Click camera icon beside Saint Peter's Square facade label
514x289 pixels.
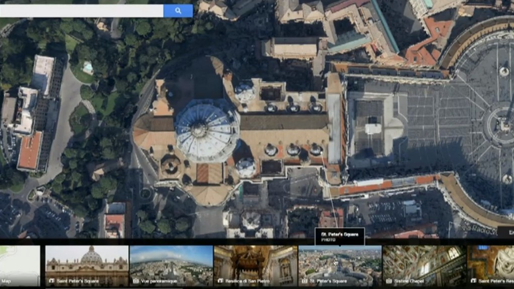coord(51,281)
